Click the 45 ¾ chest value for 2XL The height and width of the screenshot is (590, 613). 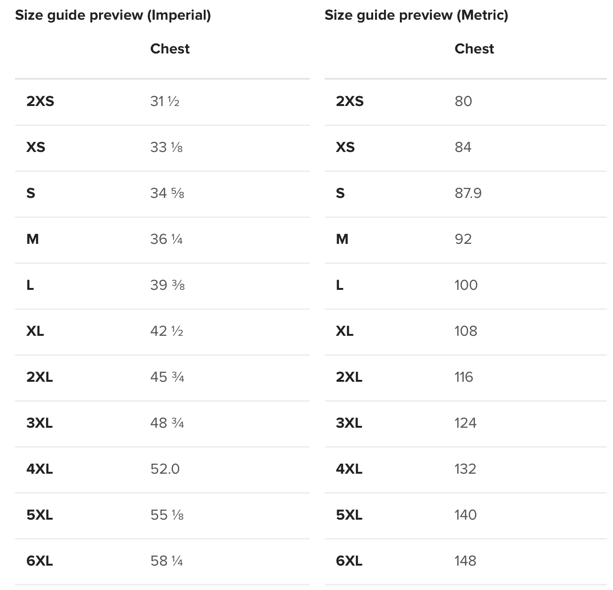click(167, 377)
